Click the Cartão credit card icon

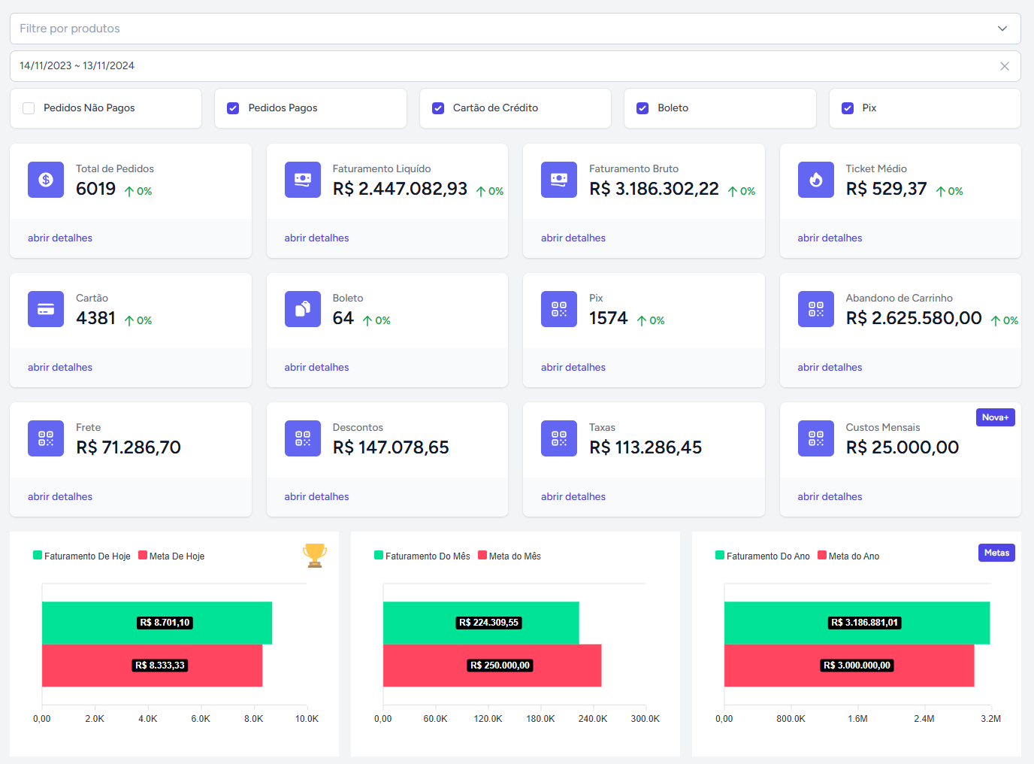pos(46,309)
